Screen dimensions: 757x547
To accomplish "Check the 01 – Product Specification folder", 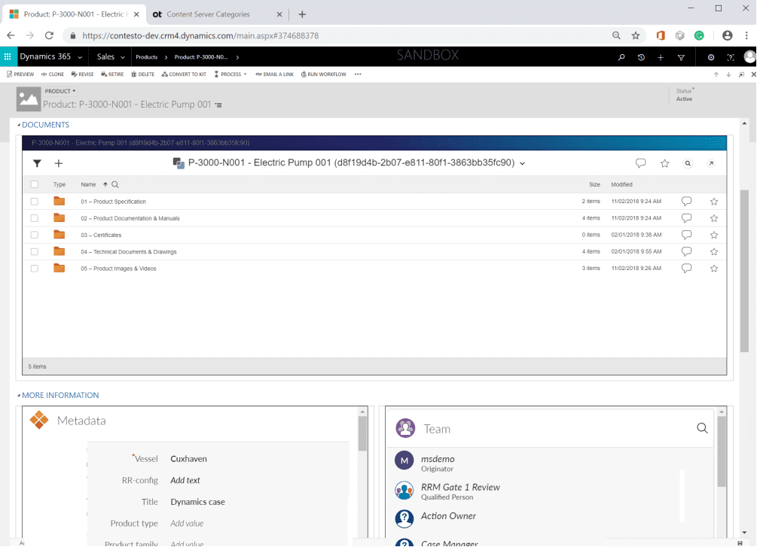I will [x=34, y=201].
